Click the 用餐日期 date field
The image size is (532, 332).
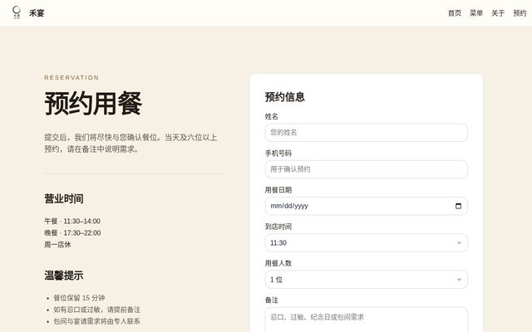367,206
